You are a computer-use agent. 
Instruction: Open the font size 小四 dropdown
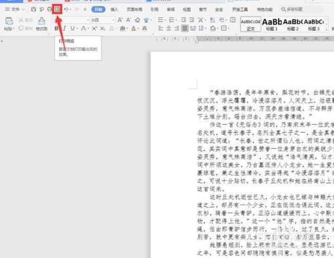tap(113, 20)
